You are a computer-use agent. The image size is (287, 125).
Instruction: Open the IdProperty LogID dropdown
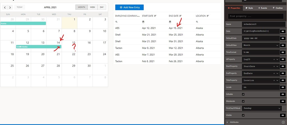pyautogui.click(x=277, y=59)
